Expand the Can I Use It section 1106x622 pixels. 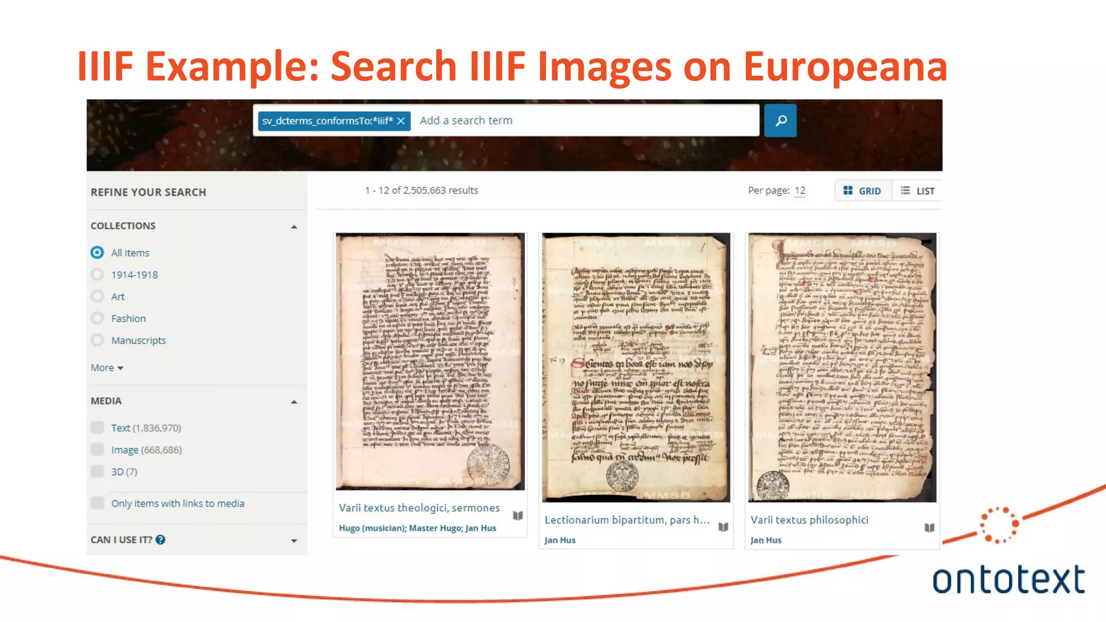(294, 540)
